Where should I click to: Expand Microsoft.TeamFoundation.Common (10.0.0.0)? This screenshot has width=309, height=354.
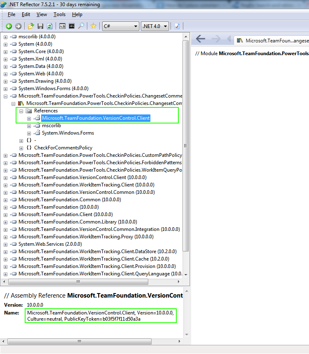pyautogui.click(x=5, y=200)
